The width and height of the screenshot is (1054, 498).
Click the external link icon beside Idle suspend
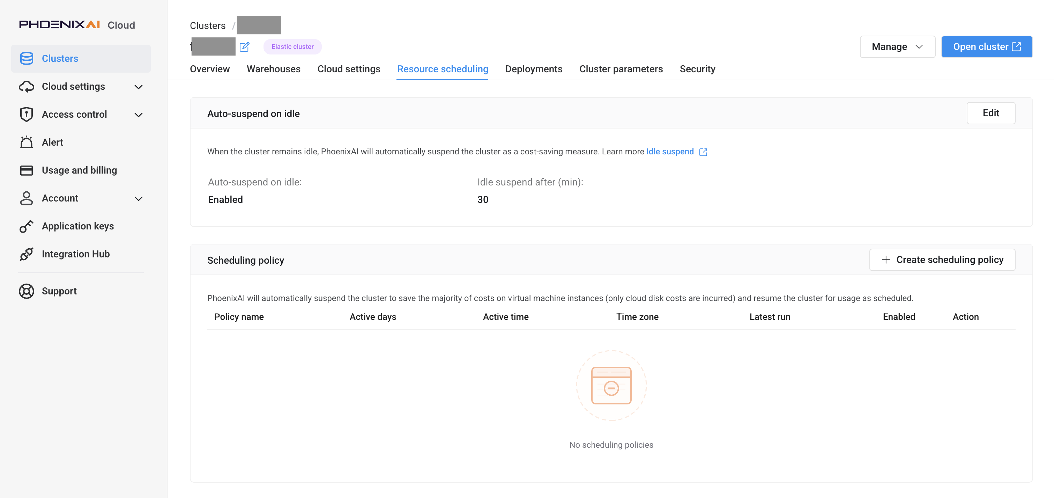[x=703, y=152]
